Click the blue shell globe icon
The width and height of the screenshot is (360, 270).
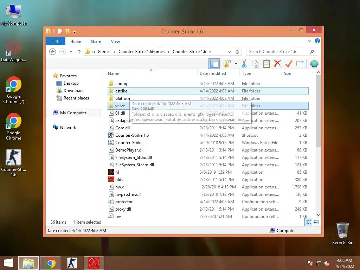pos(314,64)
